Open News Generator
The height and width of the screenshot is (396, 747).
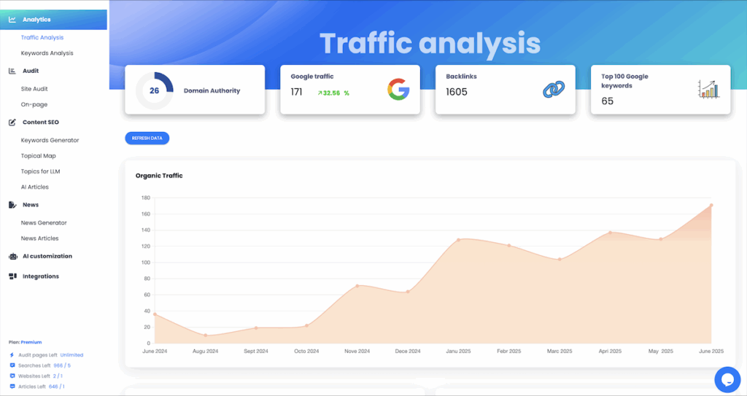point(44,223)
